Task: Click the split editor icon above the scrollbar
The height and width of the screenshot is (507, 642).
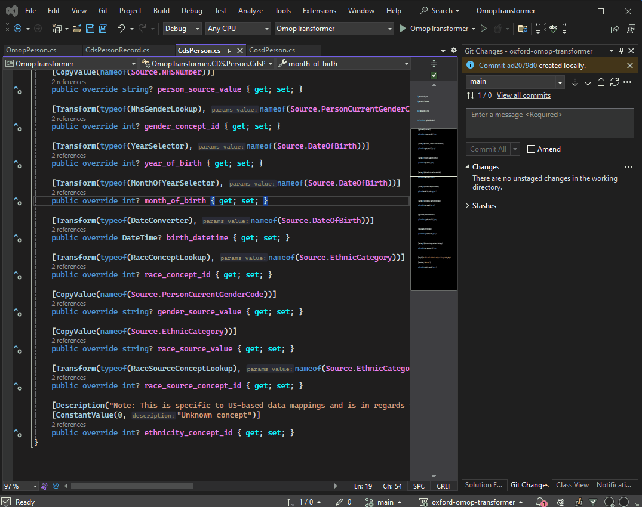Action: [434, 63]
